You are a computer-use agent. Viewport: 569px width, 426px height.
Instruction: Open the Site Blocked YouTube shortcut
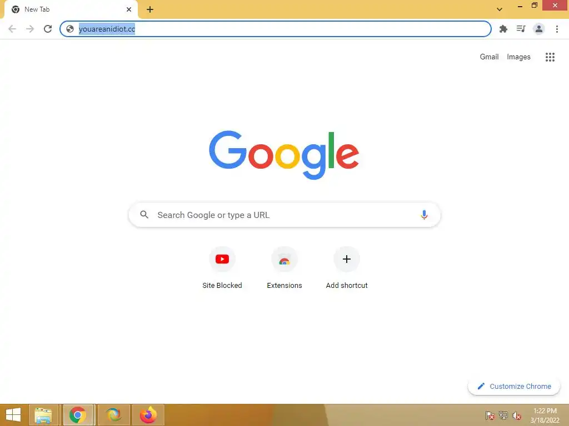222,267
